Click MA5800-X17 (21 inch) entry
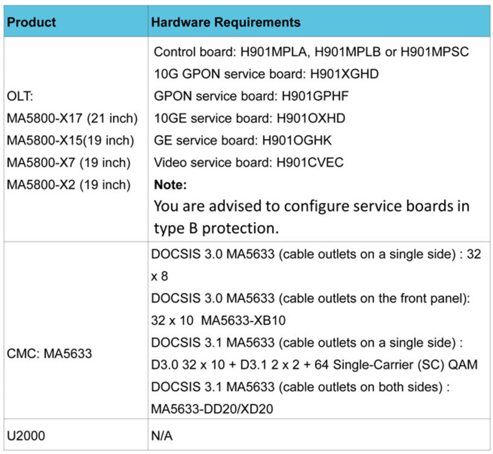Image resolution: width=493 pixels, height=454 pixels. [72, 118]
